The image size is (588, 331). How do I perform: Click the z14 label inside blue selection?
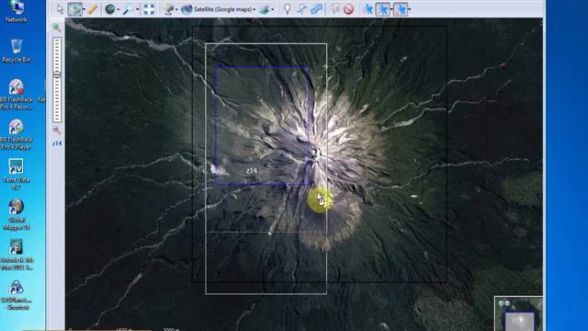(x=252, y=171)
